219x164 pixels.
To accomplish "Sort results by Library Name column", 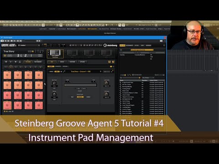I will [156, 80].
